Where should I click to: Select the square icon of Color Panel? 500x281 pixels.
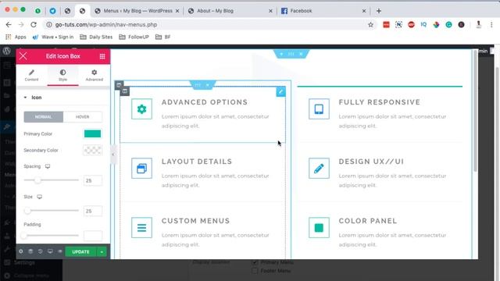click(319, 227)
